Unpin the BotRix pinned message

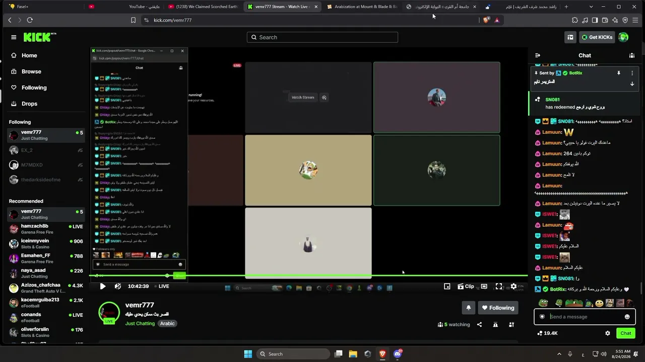[x=619, y=73]
